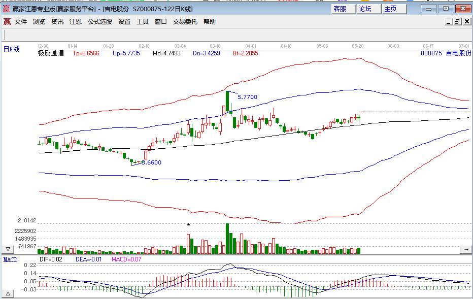
Task: Click the 主页 button in title bar
Action: coord(391,9)
